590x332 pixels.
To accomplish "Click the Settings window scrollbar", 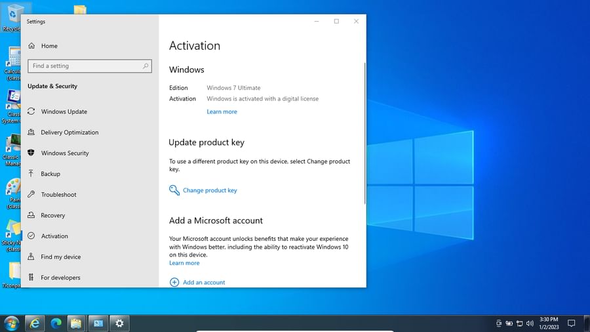I will coord(364,134).
